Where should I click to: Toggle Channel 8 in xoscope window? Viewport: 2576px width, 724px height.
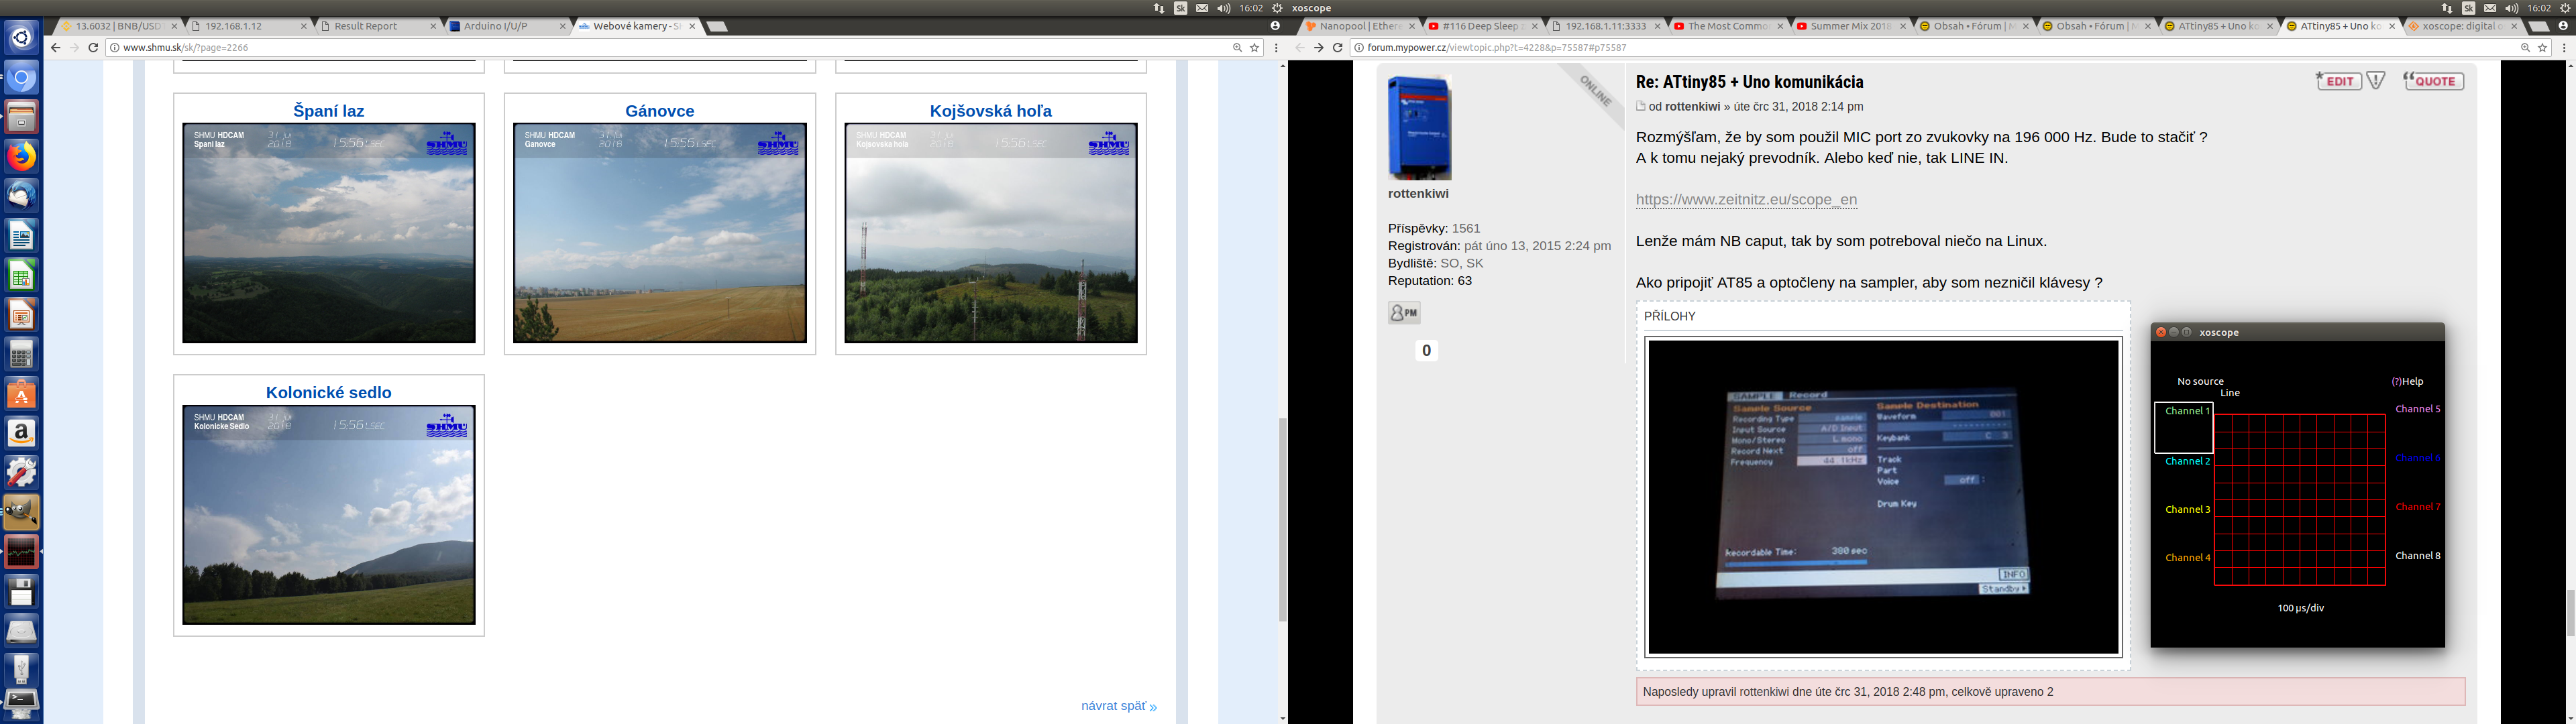click(2417, 556)
